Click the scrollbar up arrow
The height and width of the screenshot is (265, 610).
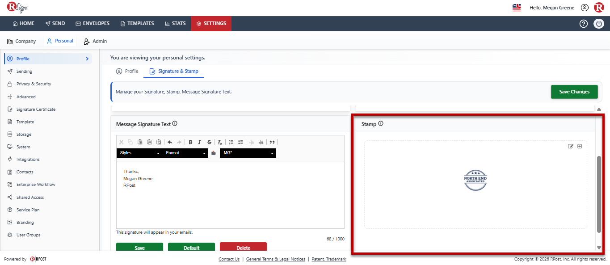click(599, 109)
